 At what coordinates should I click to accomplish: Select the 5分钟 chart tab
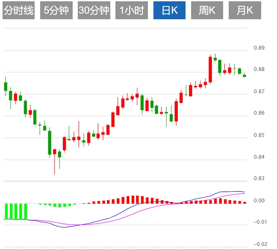[56, 11]
